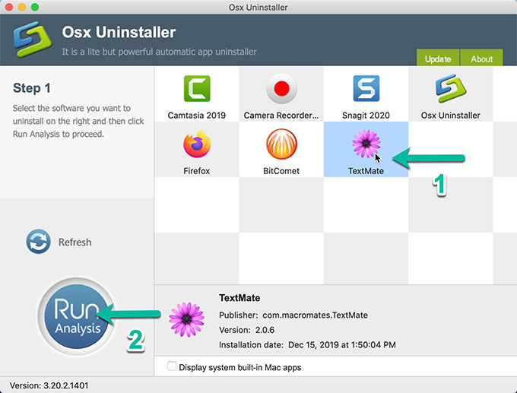This screenshot has width=517, height=393.
Task: Click Version 3.20.2.1401 in status bar
Action: pos(49,385)
